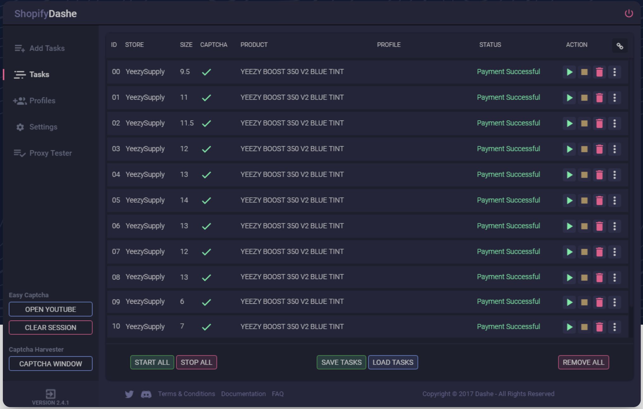The image size is (643, 409).
Task: Click STOP ALL tasks button
Action: [196, 362]
